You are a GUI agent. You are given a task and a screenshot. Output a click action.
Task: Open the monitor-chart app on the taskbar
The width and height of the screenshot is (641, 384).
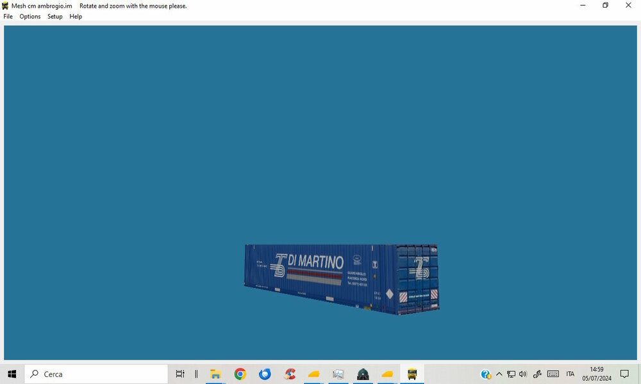[x=338, y=374]
